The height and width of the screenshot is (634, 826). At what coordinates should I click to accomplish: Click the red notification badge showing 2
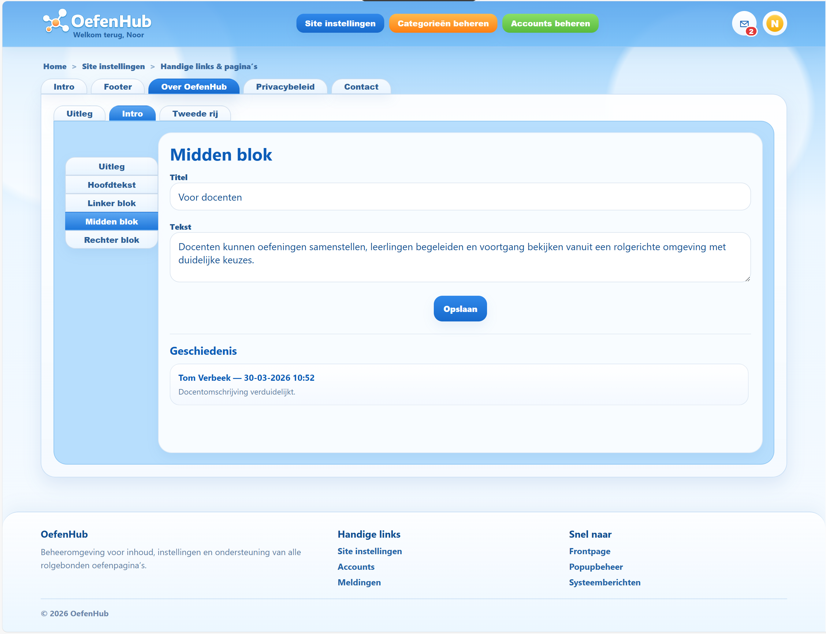coord(751,31)
